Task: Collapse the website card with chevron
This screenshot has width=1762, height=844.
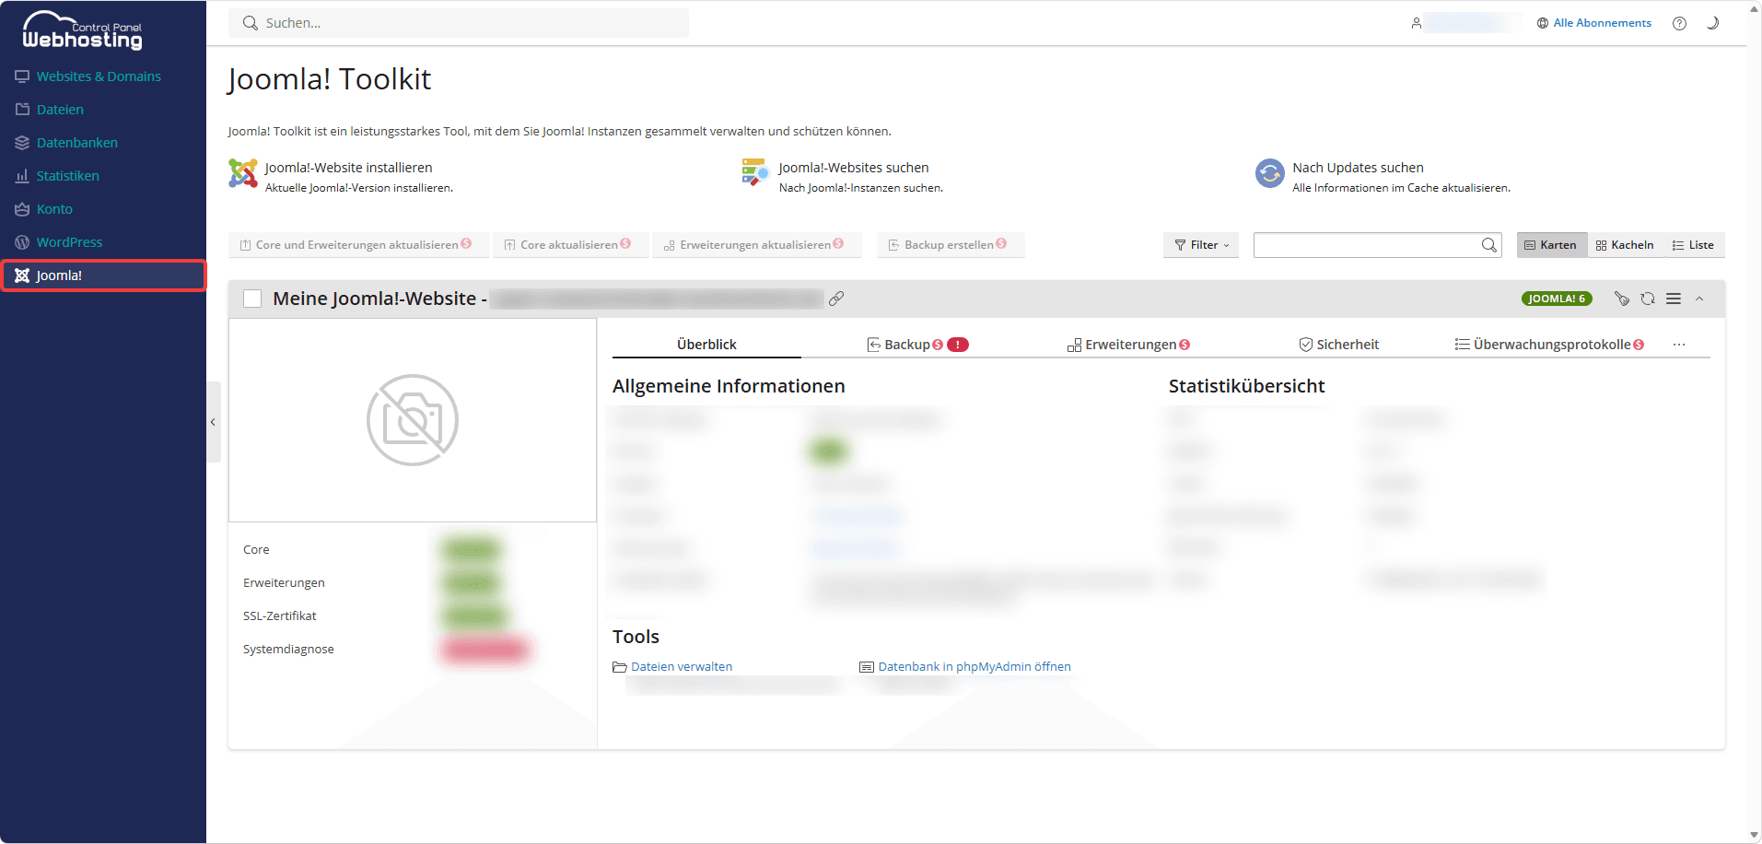Action: 1700,299
